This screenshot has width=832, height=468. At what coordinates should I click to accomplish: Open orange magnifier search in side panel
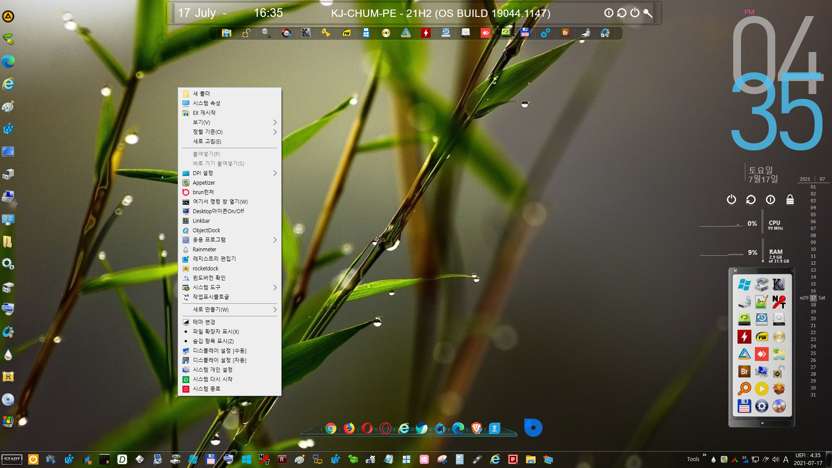(x=744, y=389)
